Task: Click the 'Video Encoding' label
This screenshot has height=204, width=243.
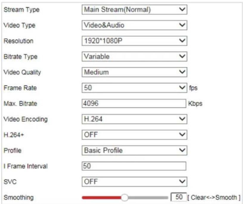Action: [26, 119]
